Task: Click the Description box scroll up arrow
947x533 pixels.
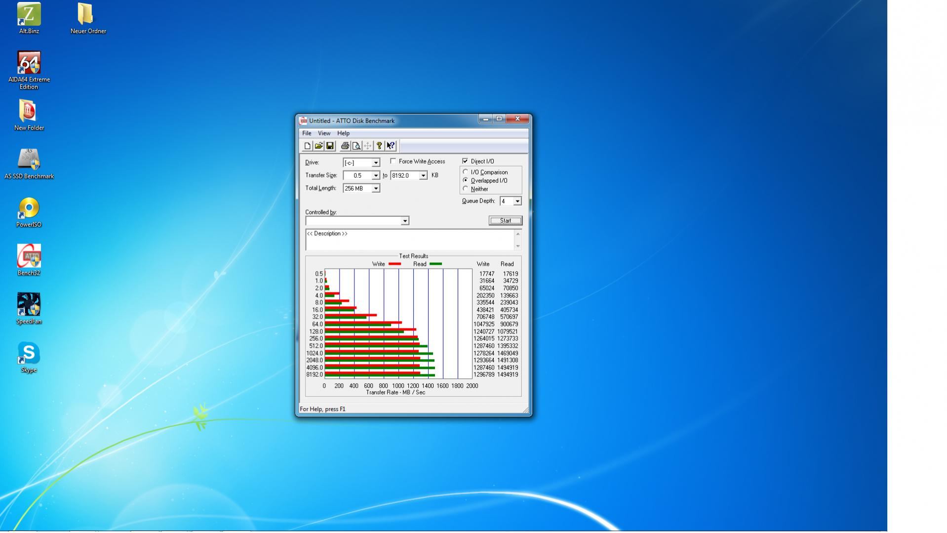Action: tap(518, 233)
